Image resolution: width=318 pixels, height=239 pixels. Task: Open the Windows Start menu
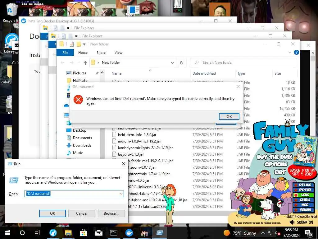pyautogui.click(x=7, y=233)
